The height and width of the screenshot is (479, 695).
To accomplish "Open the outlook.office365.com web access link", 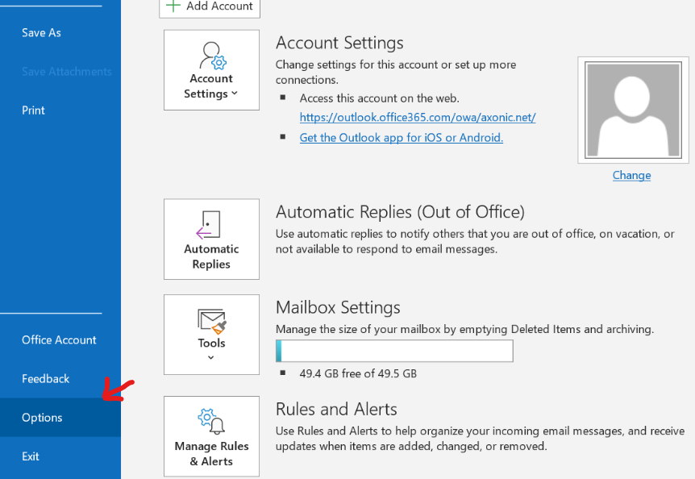I will coord(418,118).
